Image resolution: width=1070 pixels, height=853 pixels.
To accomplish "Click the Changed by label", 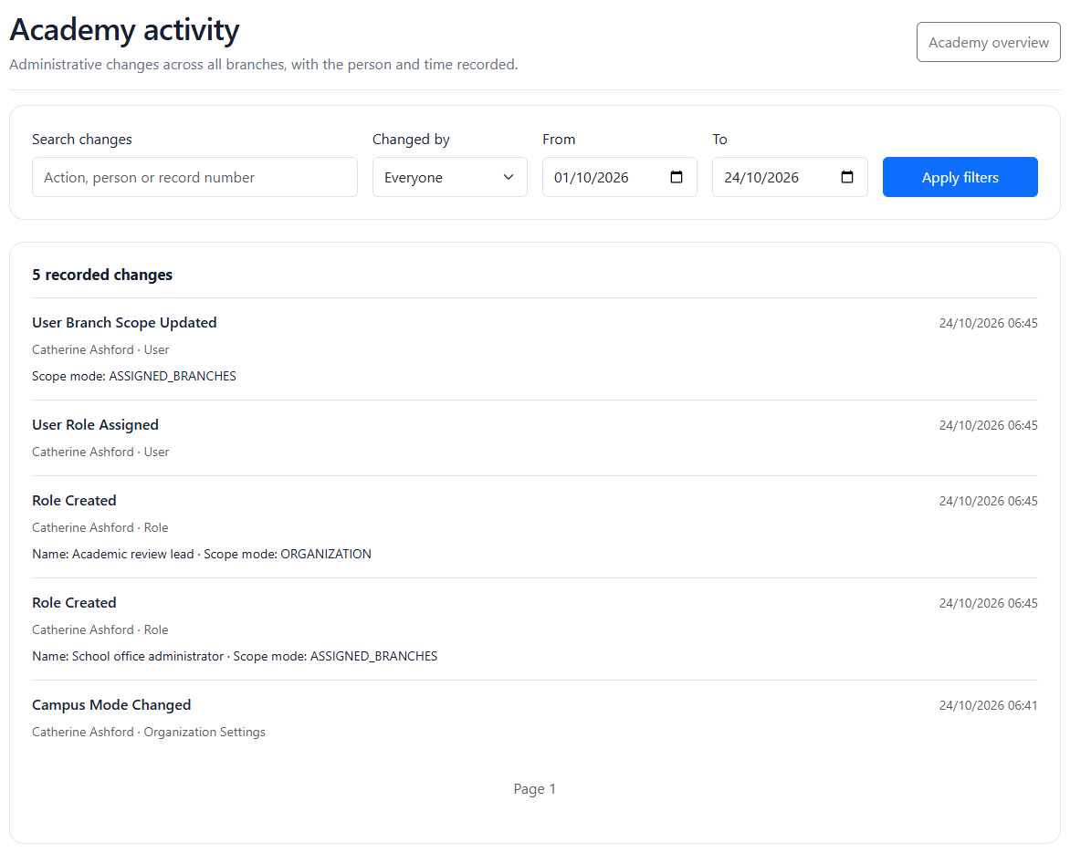I will click(411, 139).
